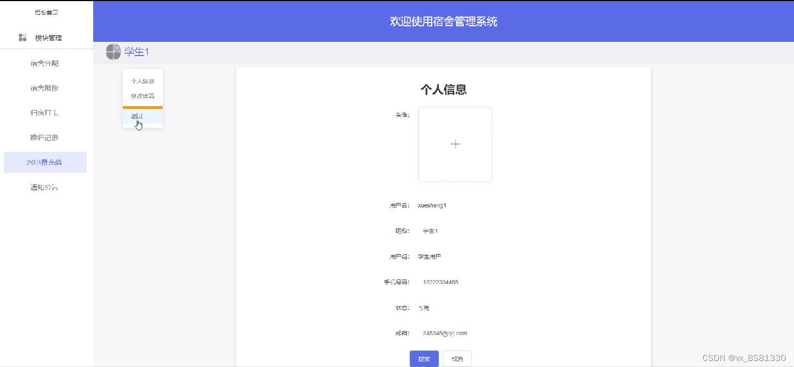Go to the 宿舍报修 sidebar page

coord(45,88)
